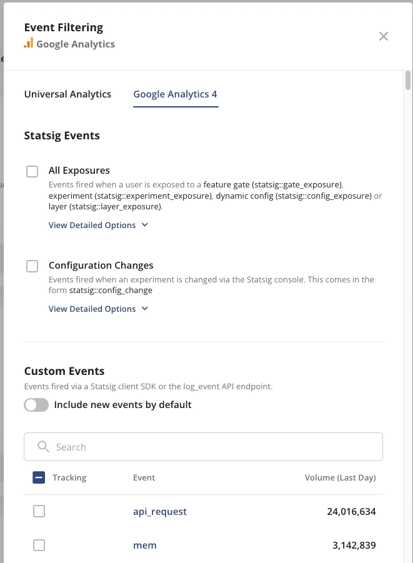Enable Include new events by default
The height and width of the screenshot is (563, 413).
[36, 405]
